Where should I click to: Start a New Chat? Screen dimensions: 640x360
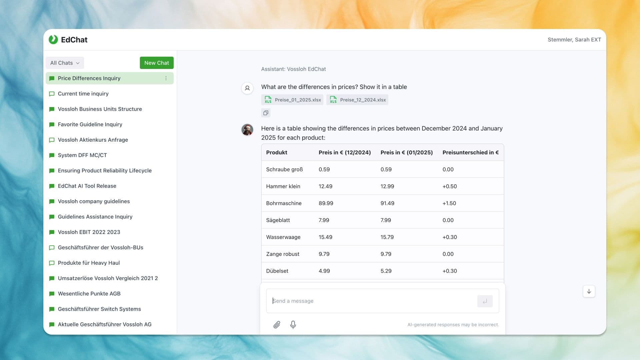click(156, 63)
